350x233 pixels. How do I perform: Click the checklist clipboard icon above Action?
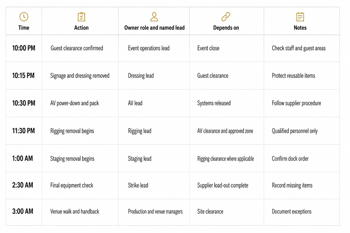(x=81, y=17)
